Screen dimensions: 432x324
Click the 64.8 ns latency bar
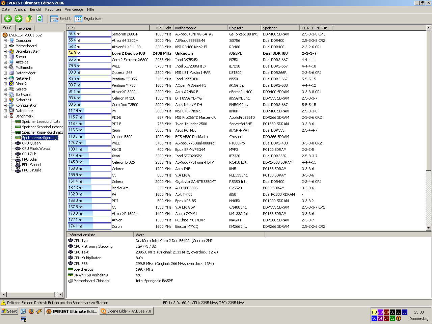(x=89, y=53)
